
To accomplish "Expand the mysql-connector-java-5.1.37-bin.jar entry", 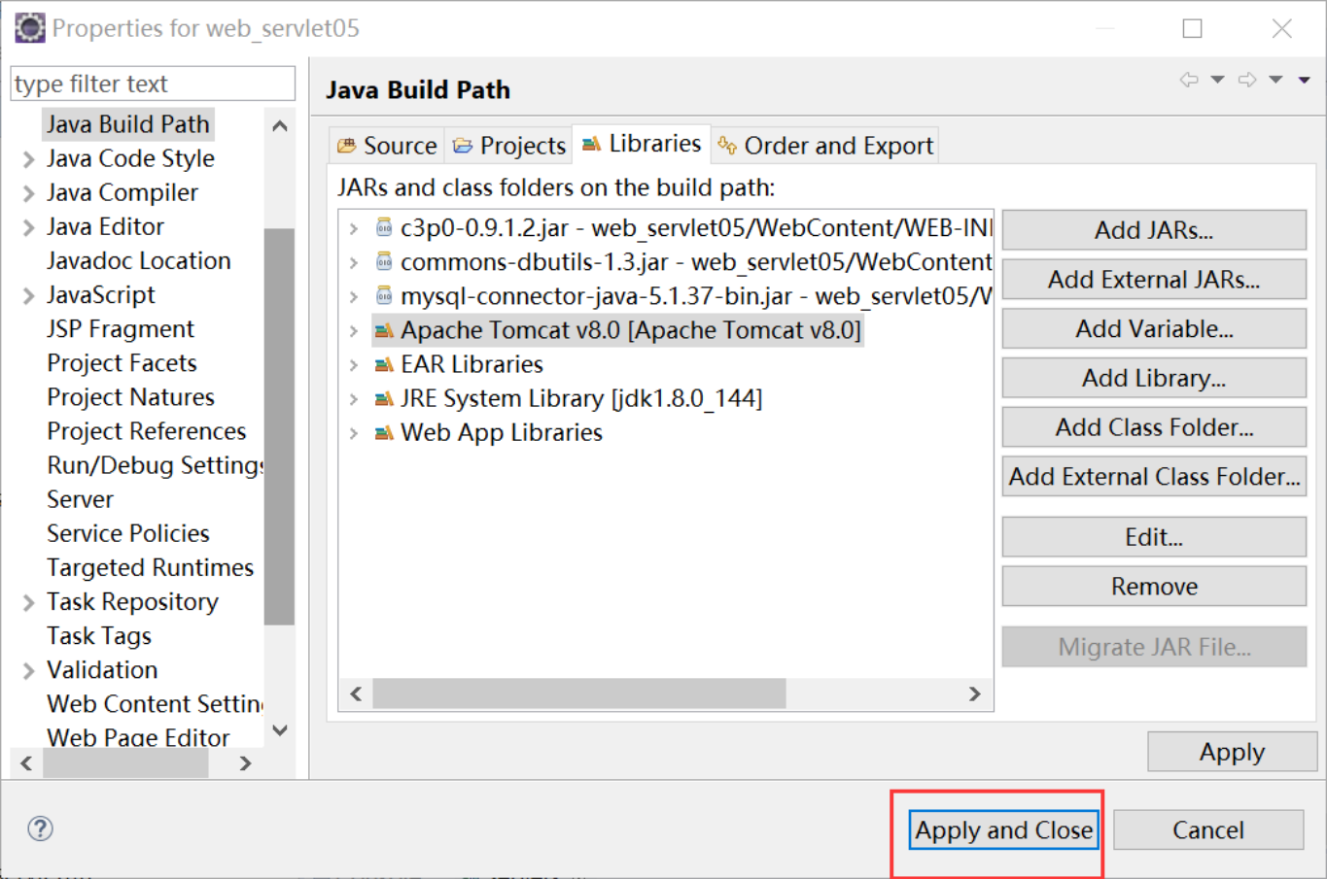I will (x=354, y=297).
